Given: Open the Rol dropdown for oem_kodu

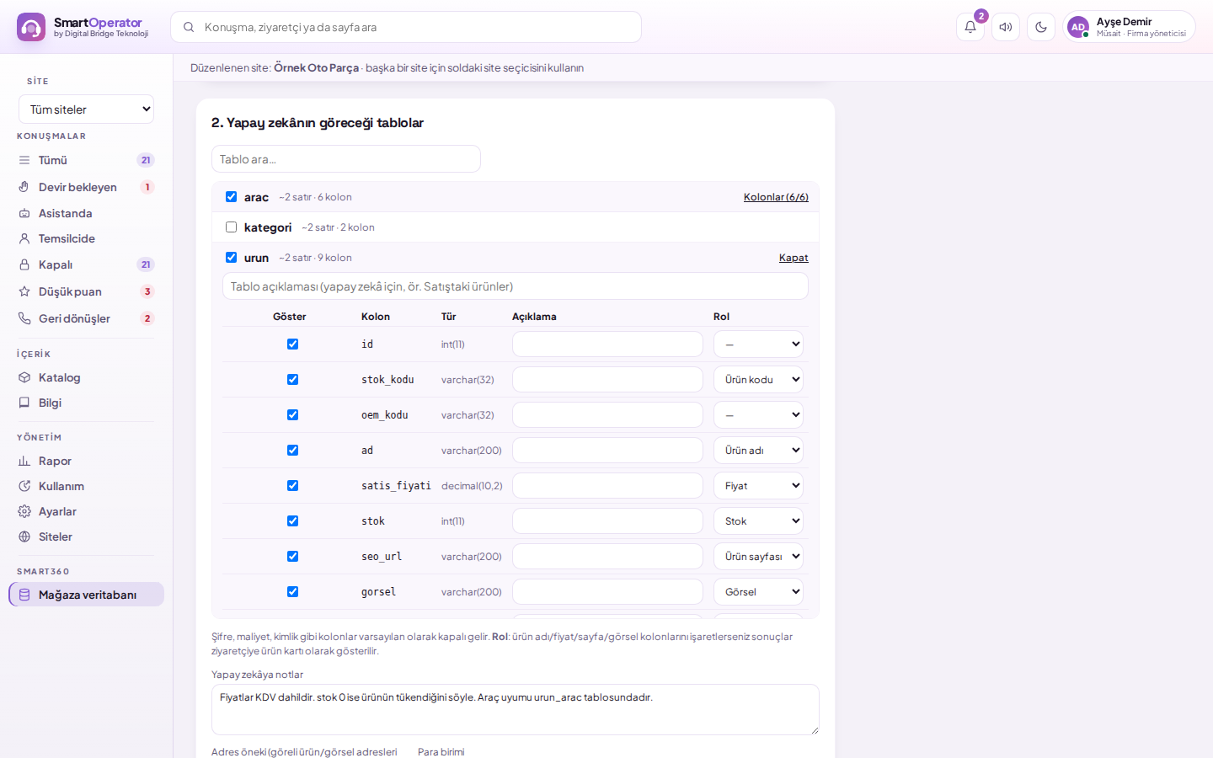Looking at the screenshot, I should point(758,415).
